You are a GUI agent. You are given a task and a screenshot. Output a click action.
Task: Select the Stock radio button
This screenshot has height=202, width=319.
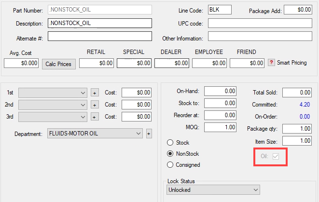170,142
